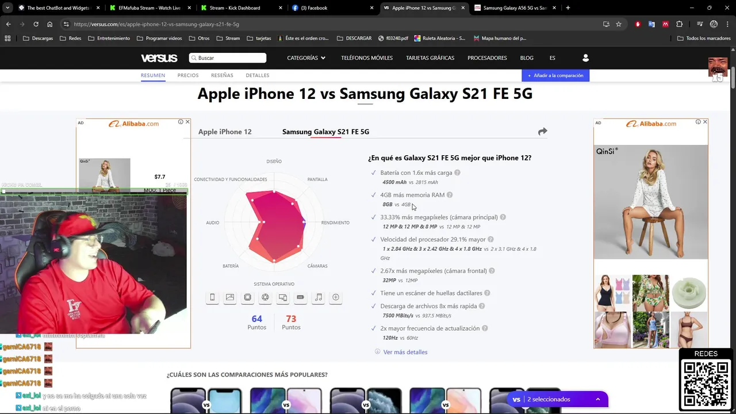
Task: Click the browser address bar URL
Action: (x=156, y=24)
